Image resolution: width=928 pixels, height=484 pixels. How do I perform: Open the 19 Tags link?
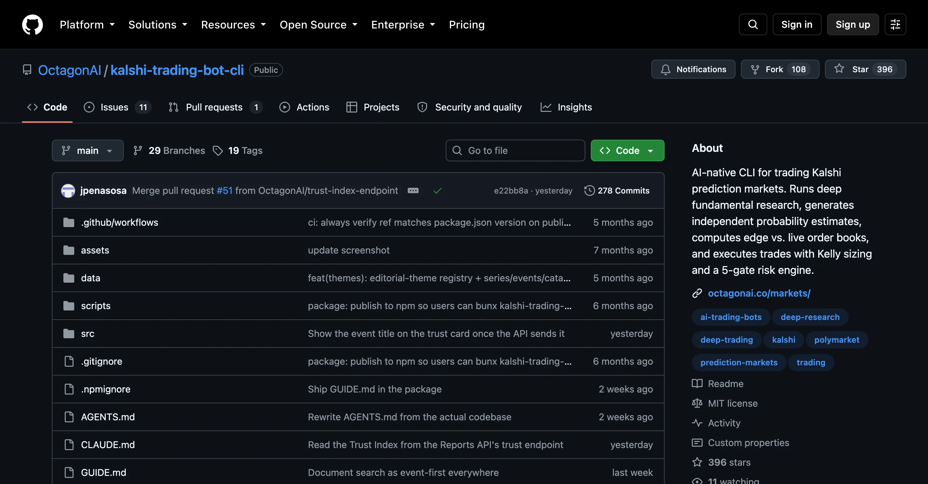pos(238,150)
